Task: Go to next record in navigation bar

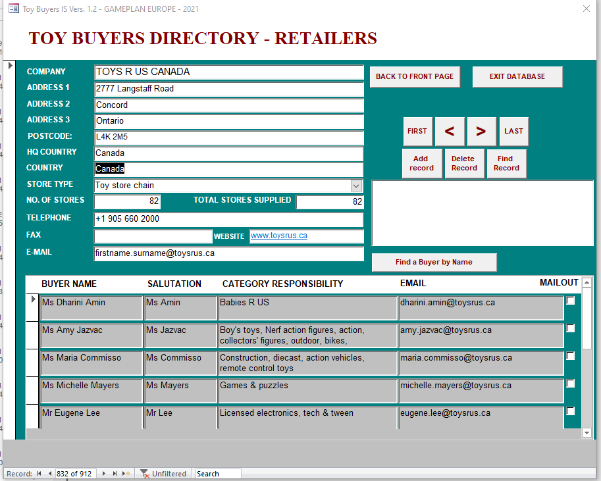Action: tap(103, 474)
